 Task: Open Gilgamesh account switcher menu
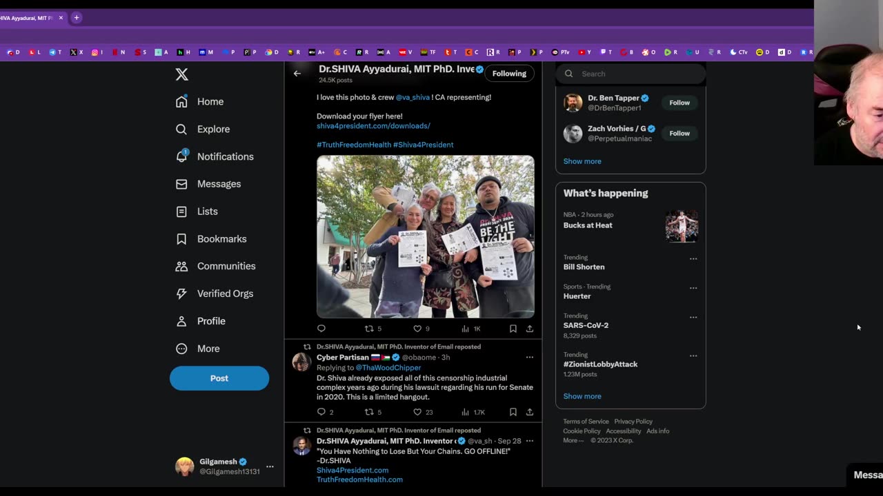click(x=225, y=466)
